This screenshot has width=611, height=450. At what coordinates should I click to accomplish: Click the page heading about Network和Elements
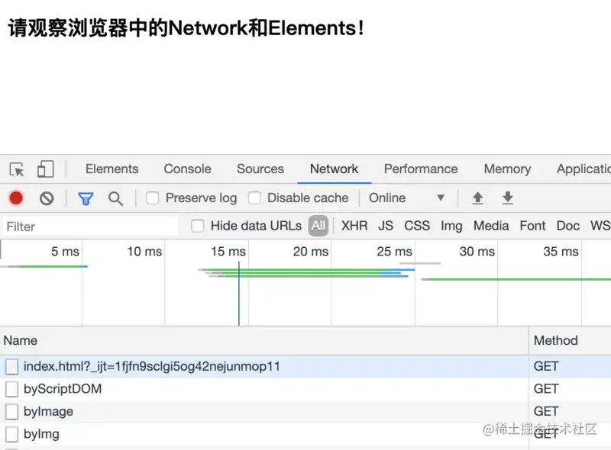click(186, 28)
